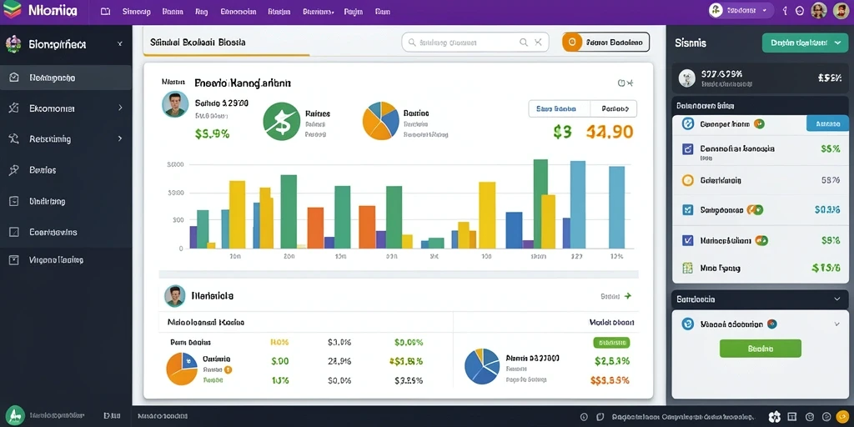The height and width of the screenshot is (427, 854).
Task: Click the clock icon in bottom status bar
Action: tap(584, 417)
